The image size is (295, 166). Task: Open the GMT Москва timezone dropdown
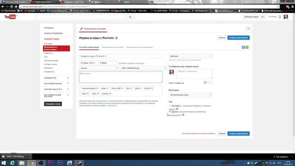click(143, 68)
